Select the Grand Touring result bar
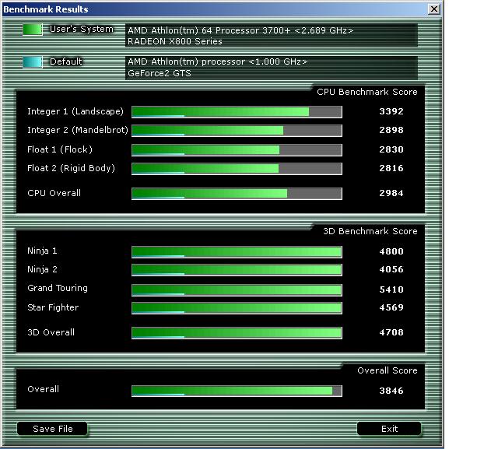 [237, 289]
